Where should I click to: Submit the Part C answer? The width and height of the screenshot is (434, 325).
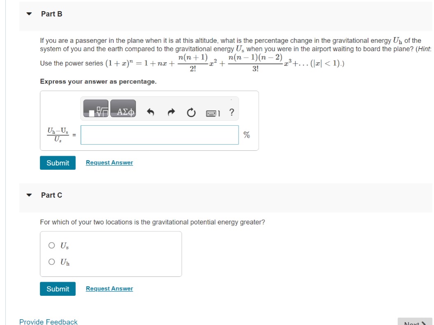point(58,289)
